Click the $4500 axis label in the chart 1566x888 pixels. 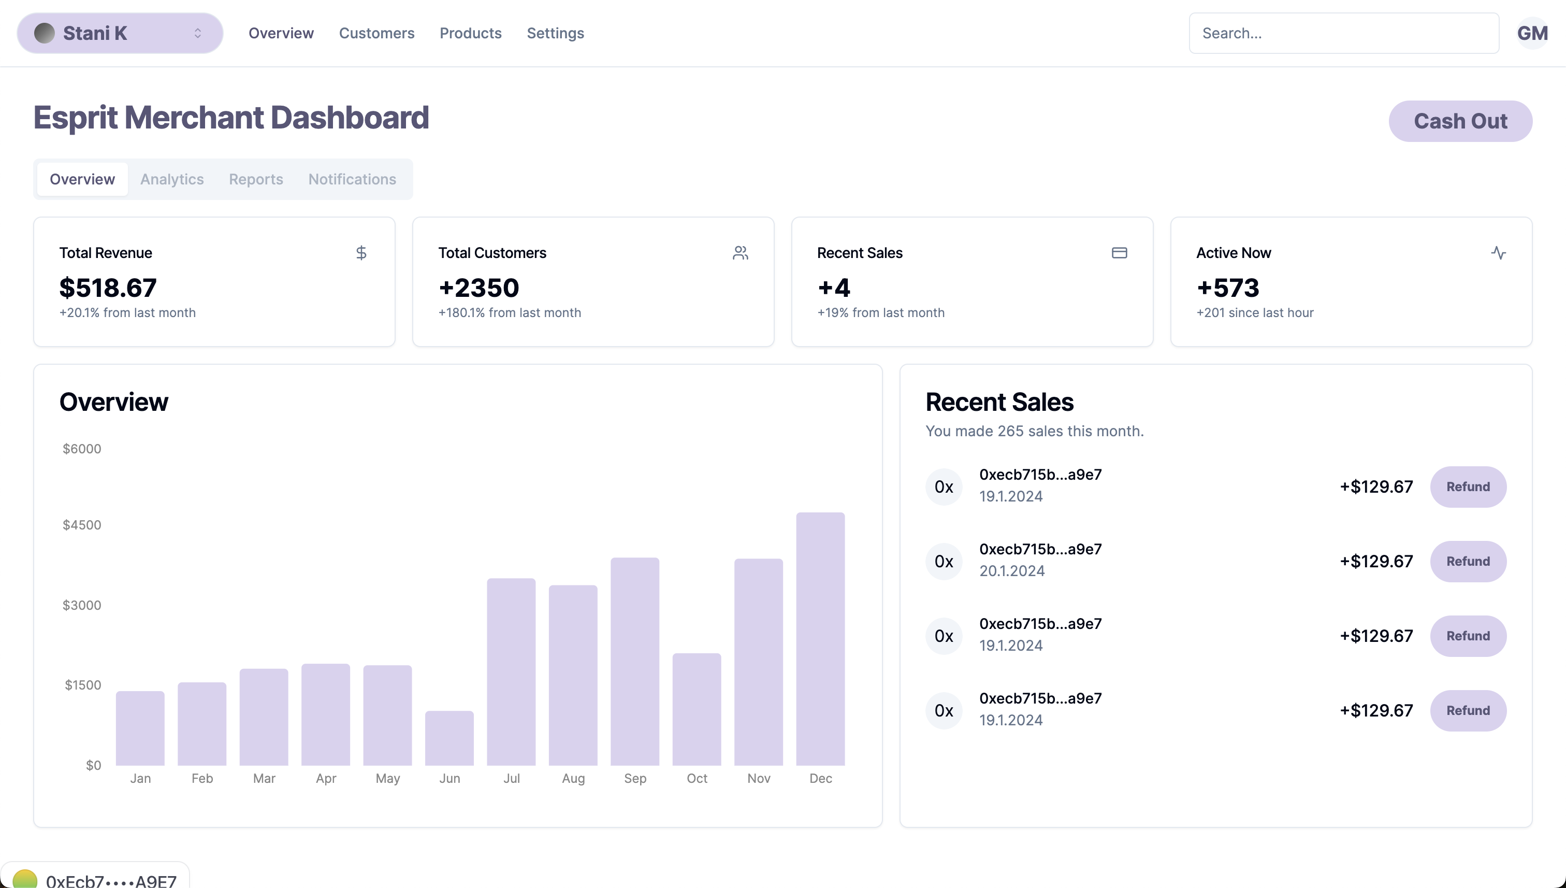click(x=82, y=525)
